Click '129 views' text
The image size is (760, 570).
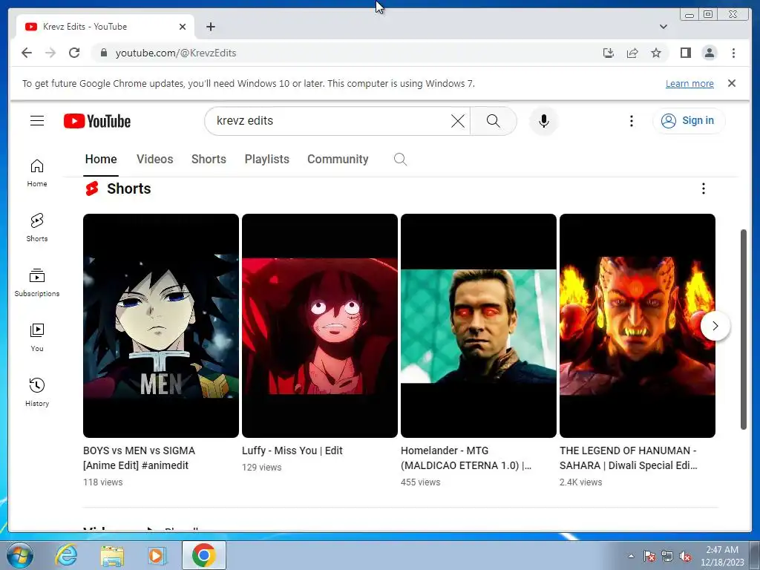[262, 468]
